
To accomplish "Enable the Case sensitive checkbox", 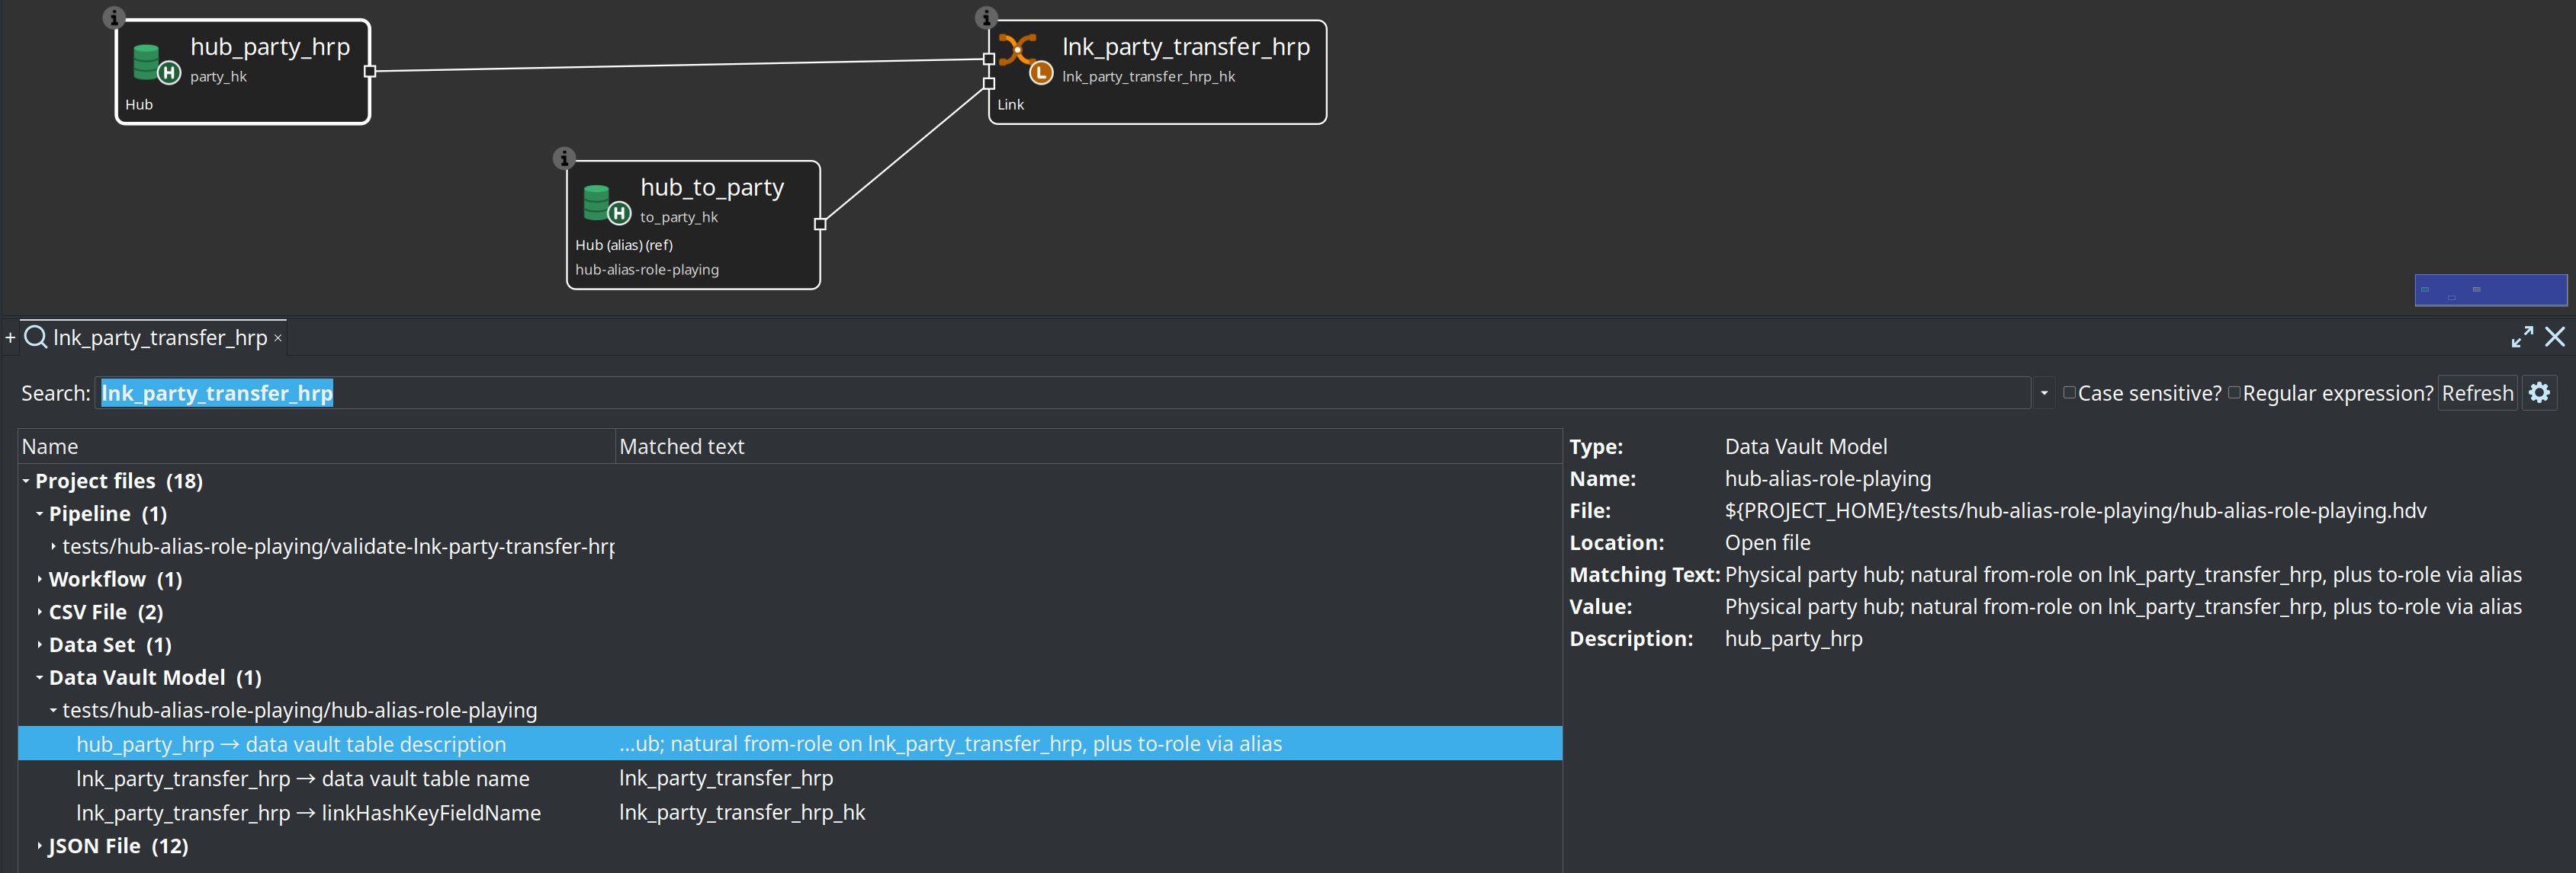I will (2069, 392).
